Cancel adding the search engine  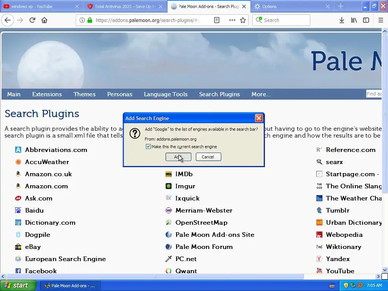pyautogui.click(x=208, y=157)
